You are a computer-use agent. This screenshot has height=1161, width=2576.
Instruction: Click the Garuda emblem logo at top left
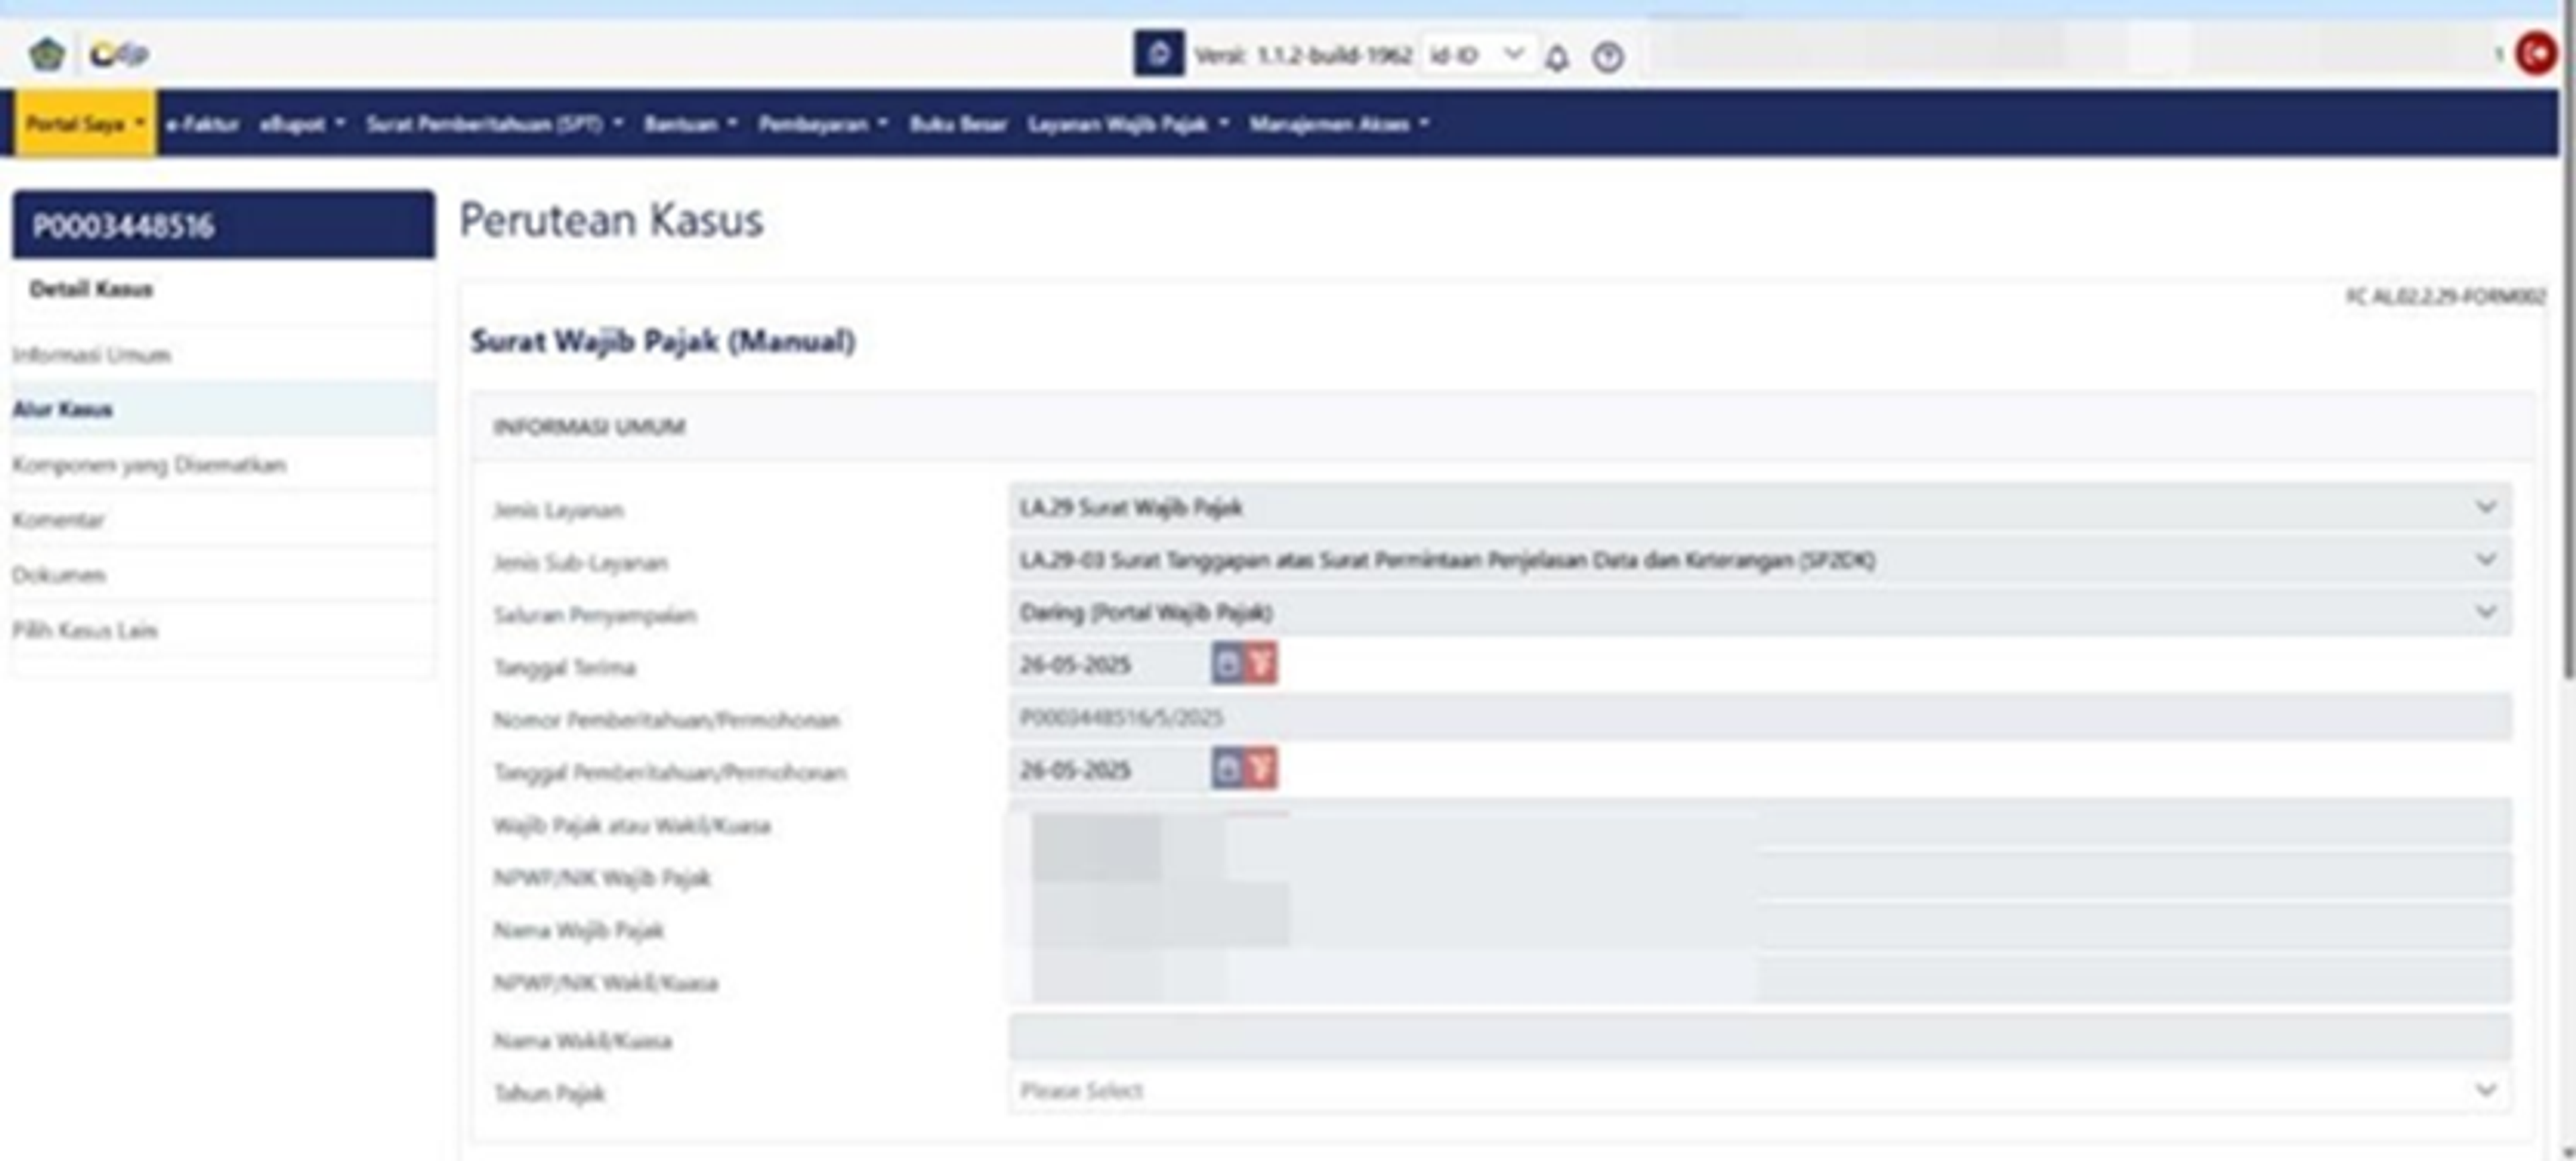pos(46,54)
